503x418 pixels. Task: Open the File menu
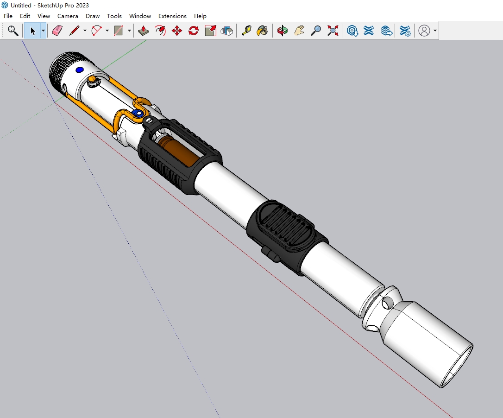point(8,16)
